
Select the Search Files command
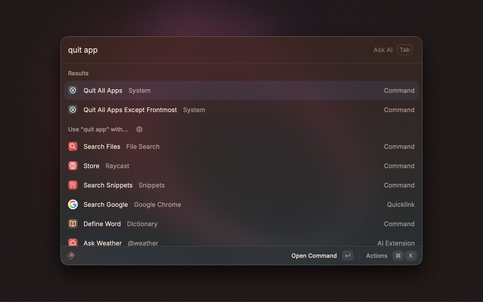click(x=242, y=147)
